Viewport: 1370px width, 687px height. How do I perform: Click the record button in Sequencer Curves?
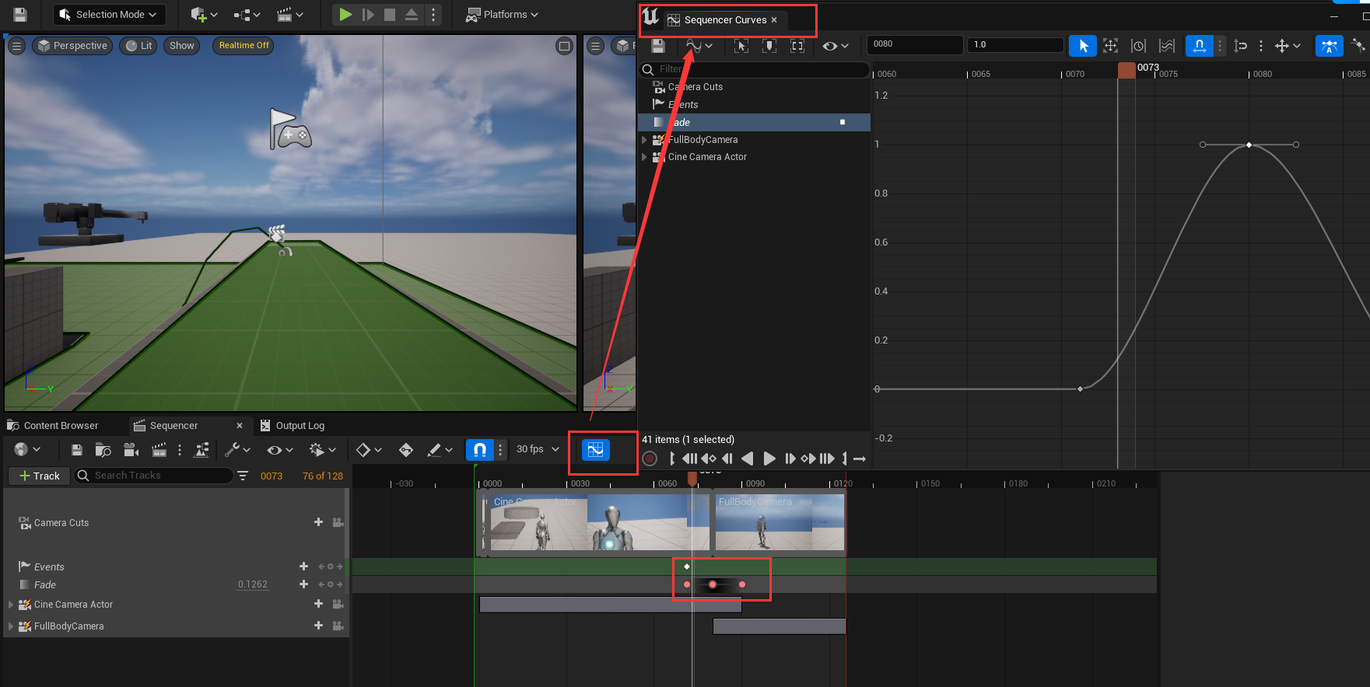coord(650,459)
